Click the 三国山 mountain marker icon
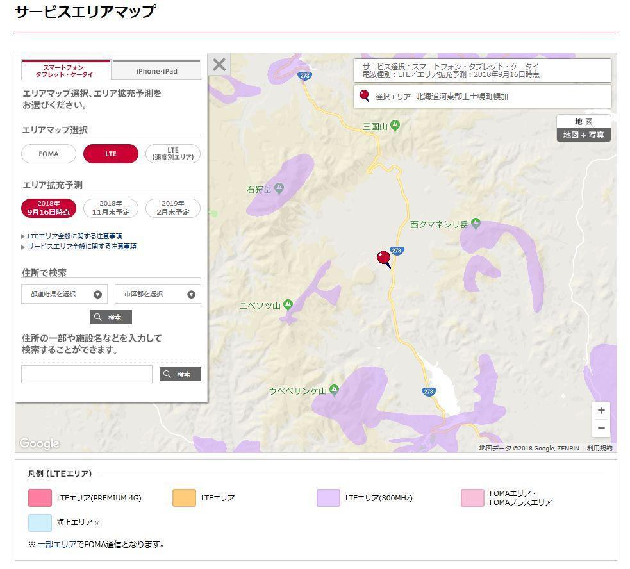Image resolution: width=630 pixels, height=569 pixels. (x=395, y=126)
